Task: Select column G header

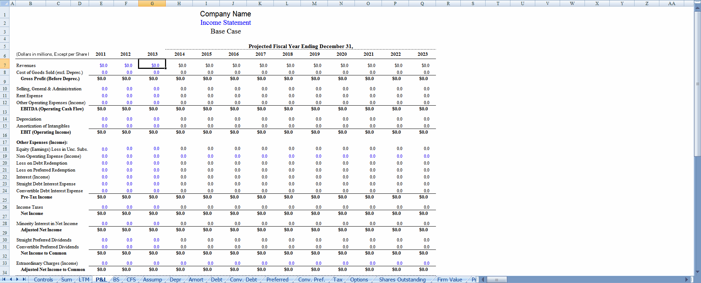Action: click(152, 3)
